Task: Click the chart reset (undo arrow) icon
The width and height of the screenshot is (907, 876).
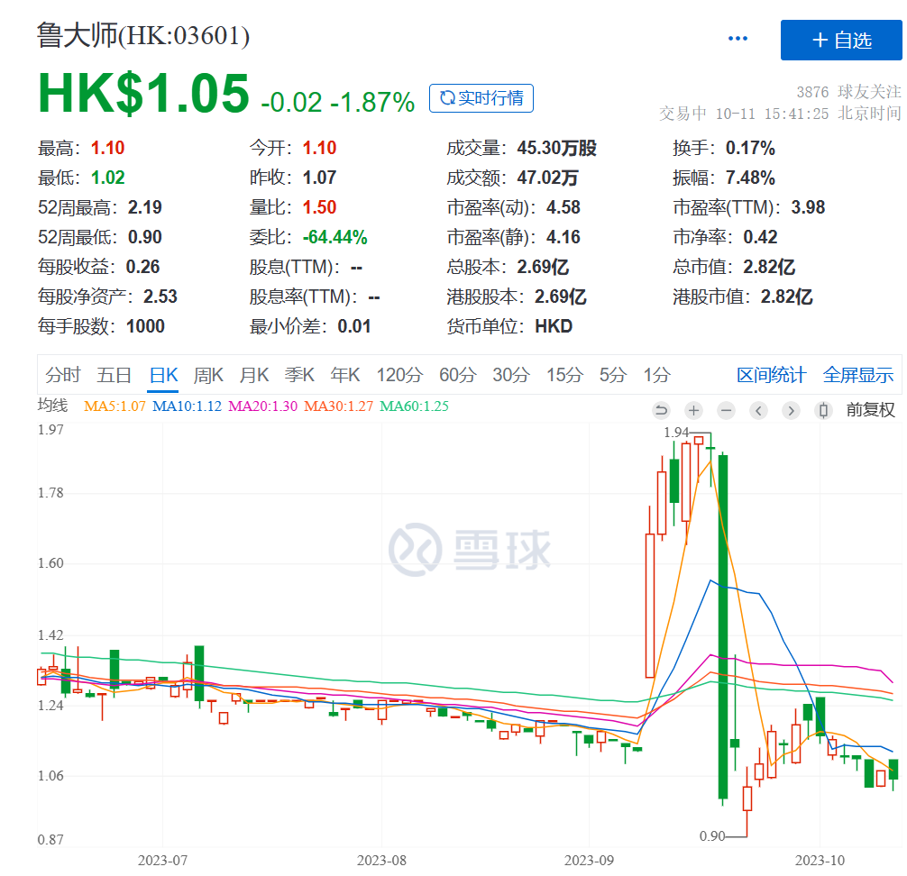Action: pos(661,411)
